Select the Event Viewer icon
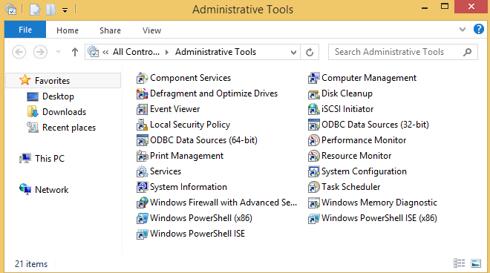 pyautogui.click(x=142, y=109)
